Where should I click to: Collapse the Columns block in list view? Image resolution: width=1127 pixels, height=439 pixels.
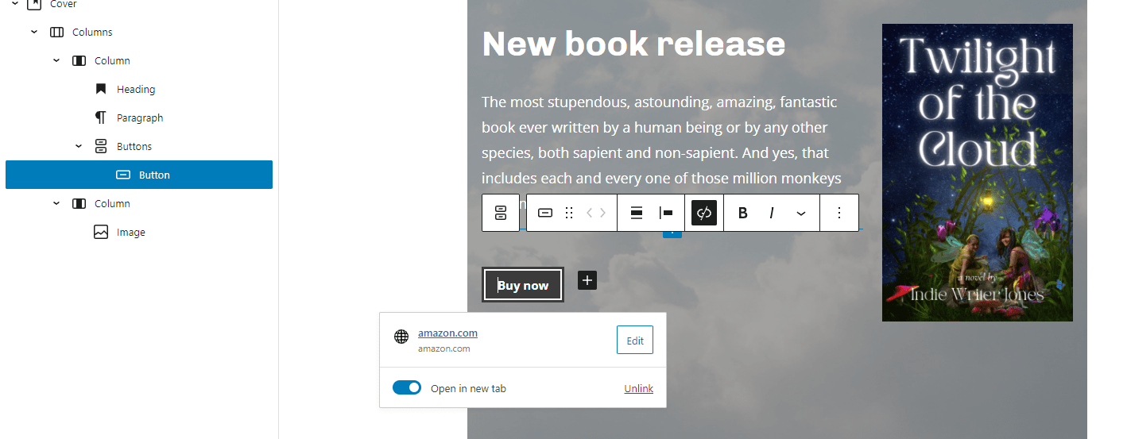34,32
